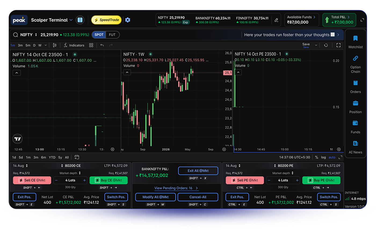This screenshot has width=376, height=230.
Task: Open the Option Chain sidebar panel
Action: (x=355, y=64)
